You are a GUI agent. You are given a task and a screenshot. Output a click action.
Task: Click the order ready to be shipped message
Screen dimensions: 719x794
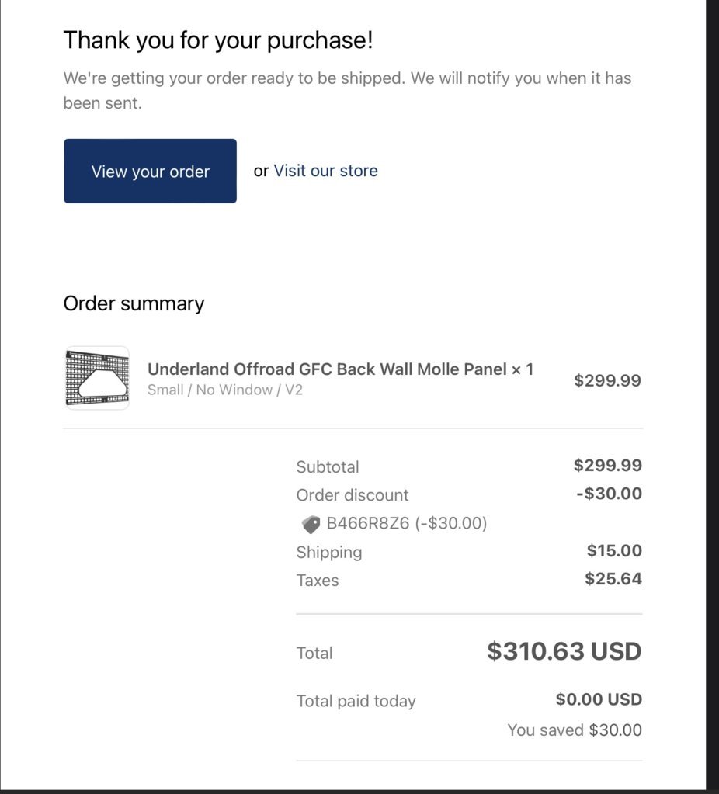[x=348, y=91]
